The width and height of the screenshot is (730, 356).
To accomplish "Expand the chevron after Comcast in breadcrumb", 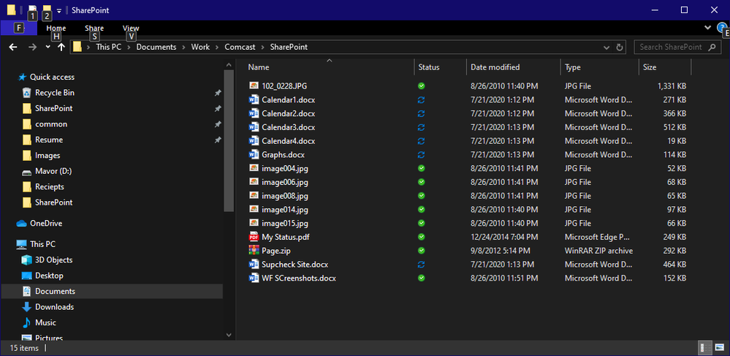I will [263, 47].
